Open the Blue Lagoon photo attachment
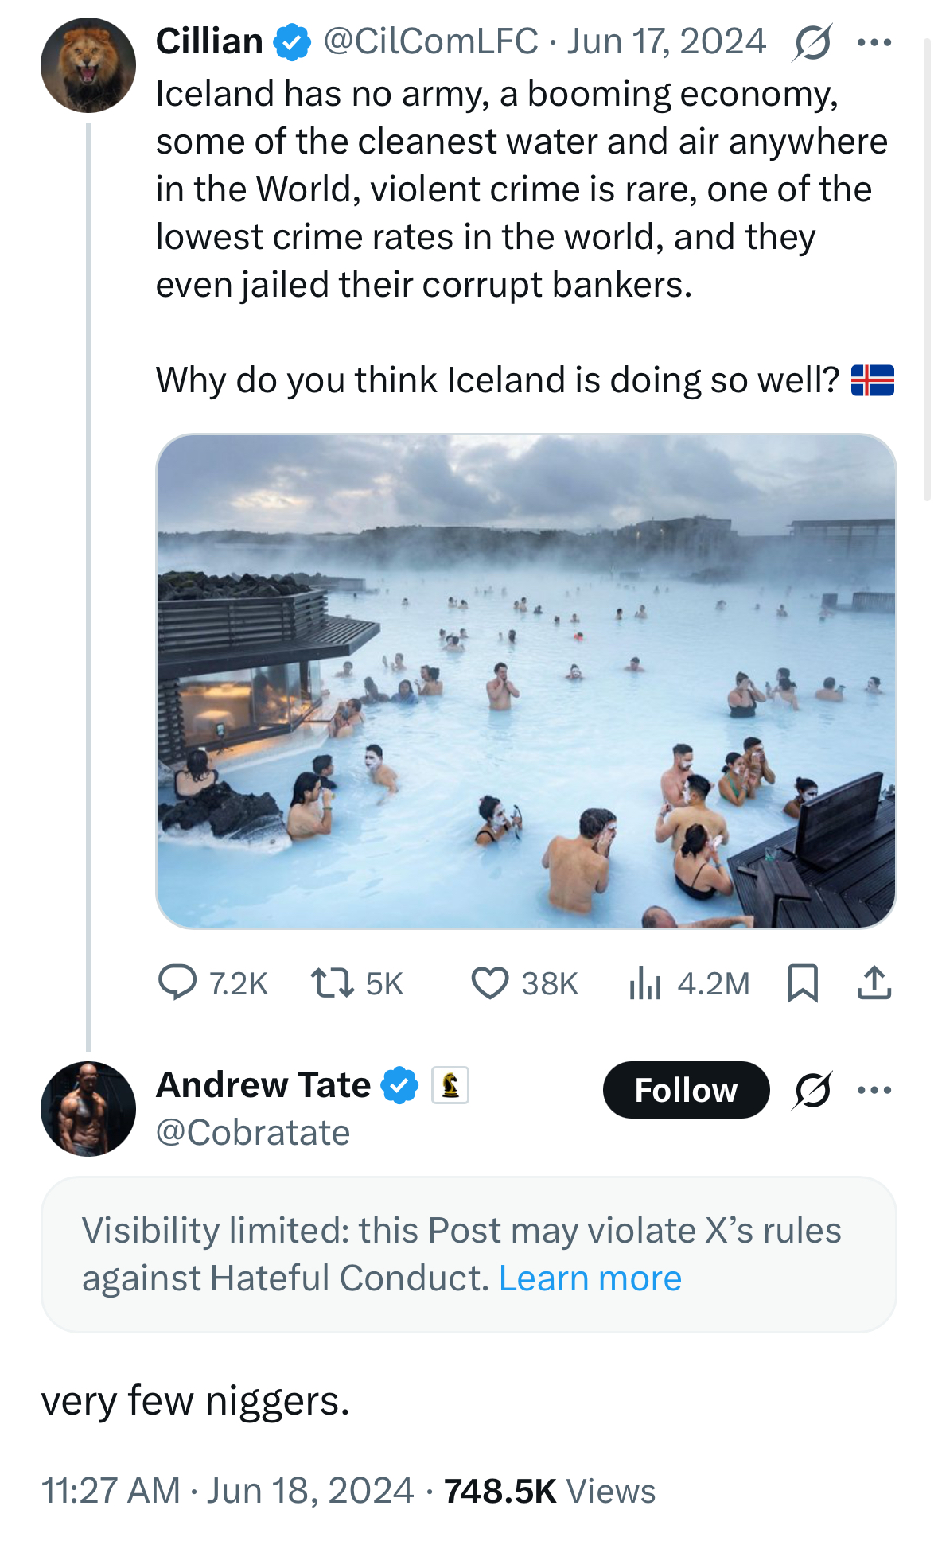This screenshot has height=1541, width=938. (x=526, y=681)
